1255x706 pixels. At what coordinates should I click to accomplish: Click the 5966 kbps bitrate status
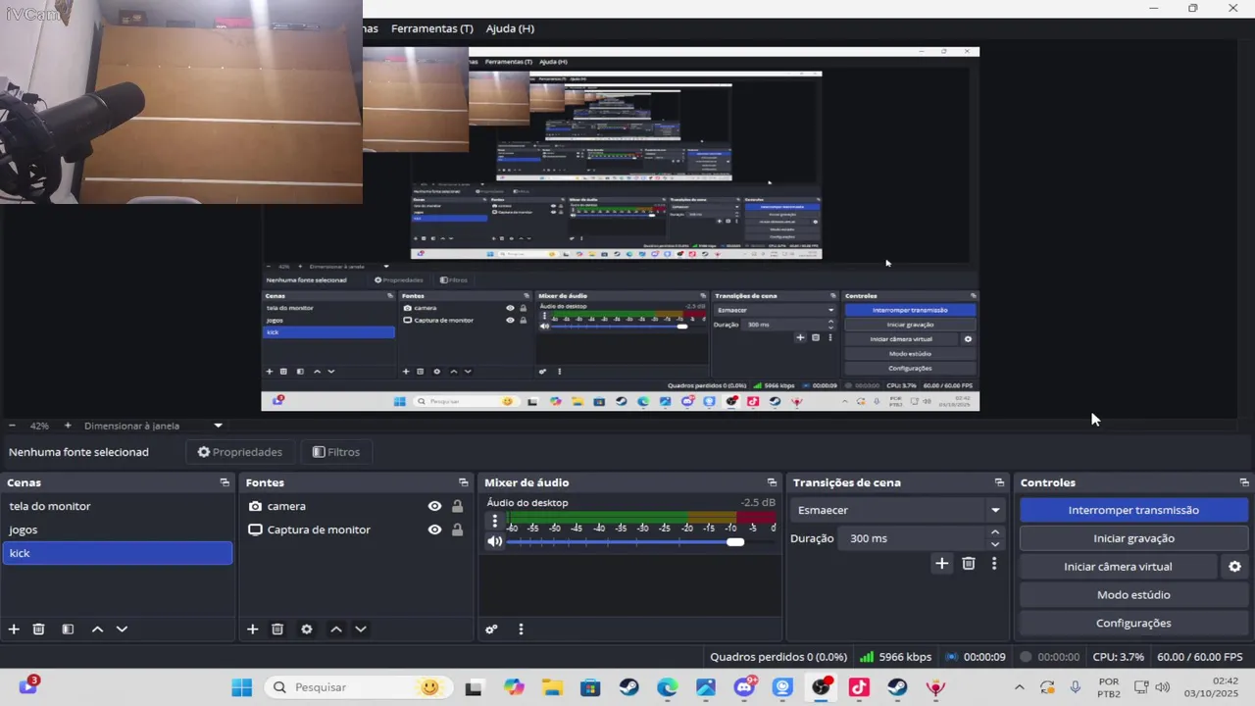coord(895,657)
